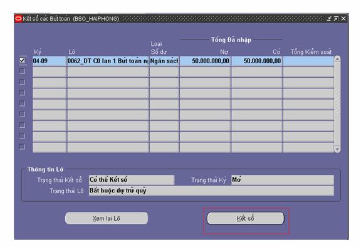
Task: Click the Trạng thái Kỳ field showing Mở
Action: [283, 180]
